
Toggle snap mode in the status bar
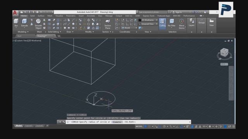click(x=150, y=126)
